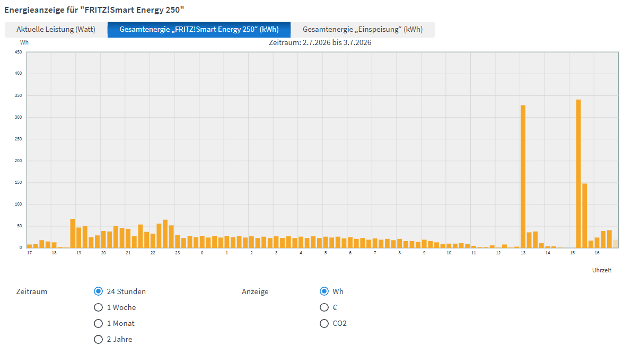Image resolution: width=632 pixels, height=346 pixels.
Task: Click the 1 Woche label text
Action: click(121, 307)
